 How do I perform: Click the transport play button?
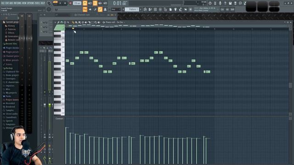coord(60,3)
